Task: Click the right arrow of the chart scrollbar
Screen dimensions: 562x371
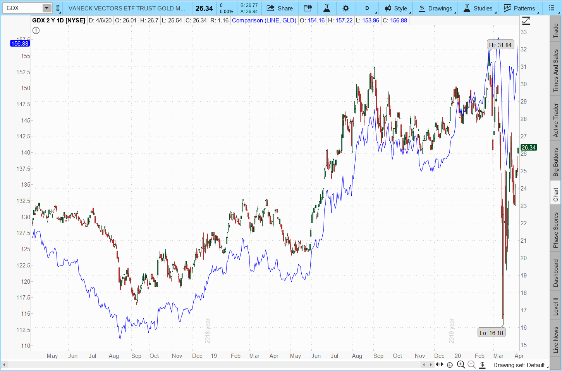Action: pos(431,364)
